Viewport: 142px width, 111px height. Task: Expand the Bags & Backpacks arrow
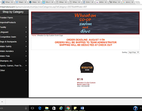[x=26, y=42]
